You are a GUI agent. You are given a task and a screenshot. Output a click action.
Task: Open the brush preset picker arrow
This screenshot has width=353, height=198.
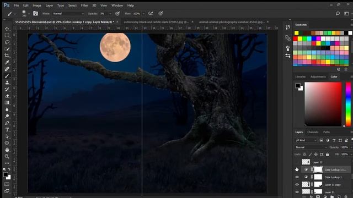pyautogui.click(x=29, y=14)
